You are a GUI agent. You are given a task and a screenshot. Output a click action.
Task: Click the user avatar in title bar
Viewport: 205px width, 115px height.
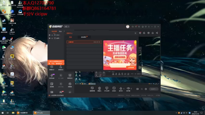[x=128, y=27]
